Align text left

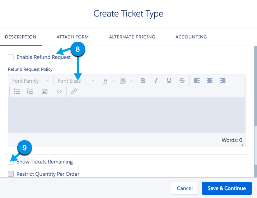pos(197,80)
